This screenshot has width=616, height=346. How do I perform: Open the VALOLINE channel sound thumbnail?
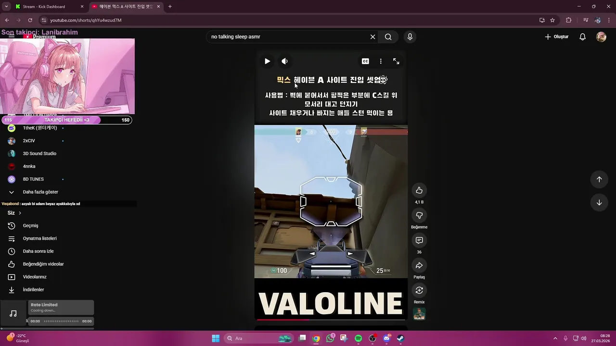coord(419,314)
